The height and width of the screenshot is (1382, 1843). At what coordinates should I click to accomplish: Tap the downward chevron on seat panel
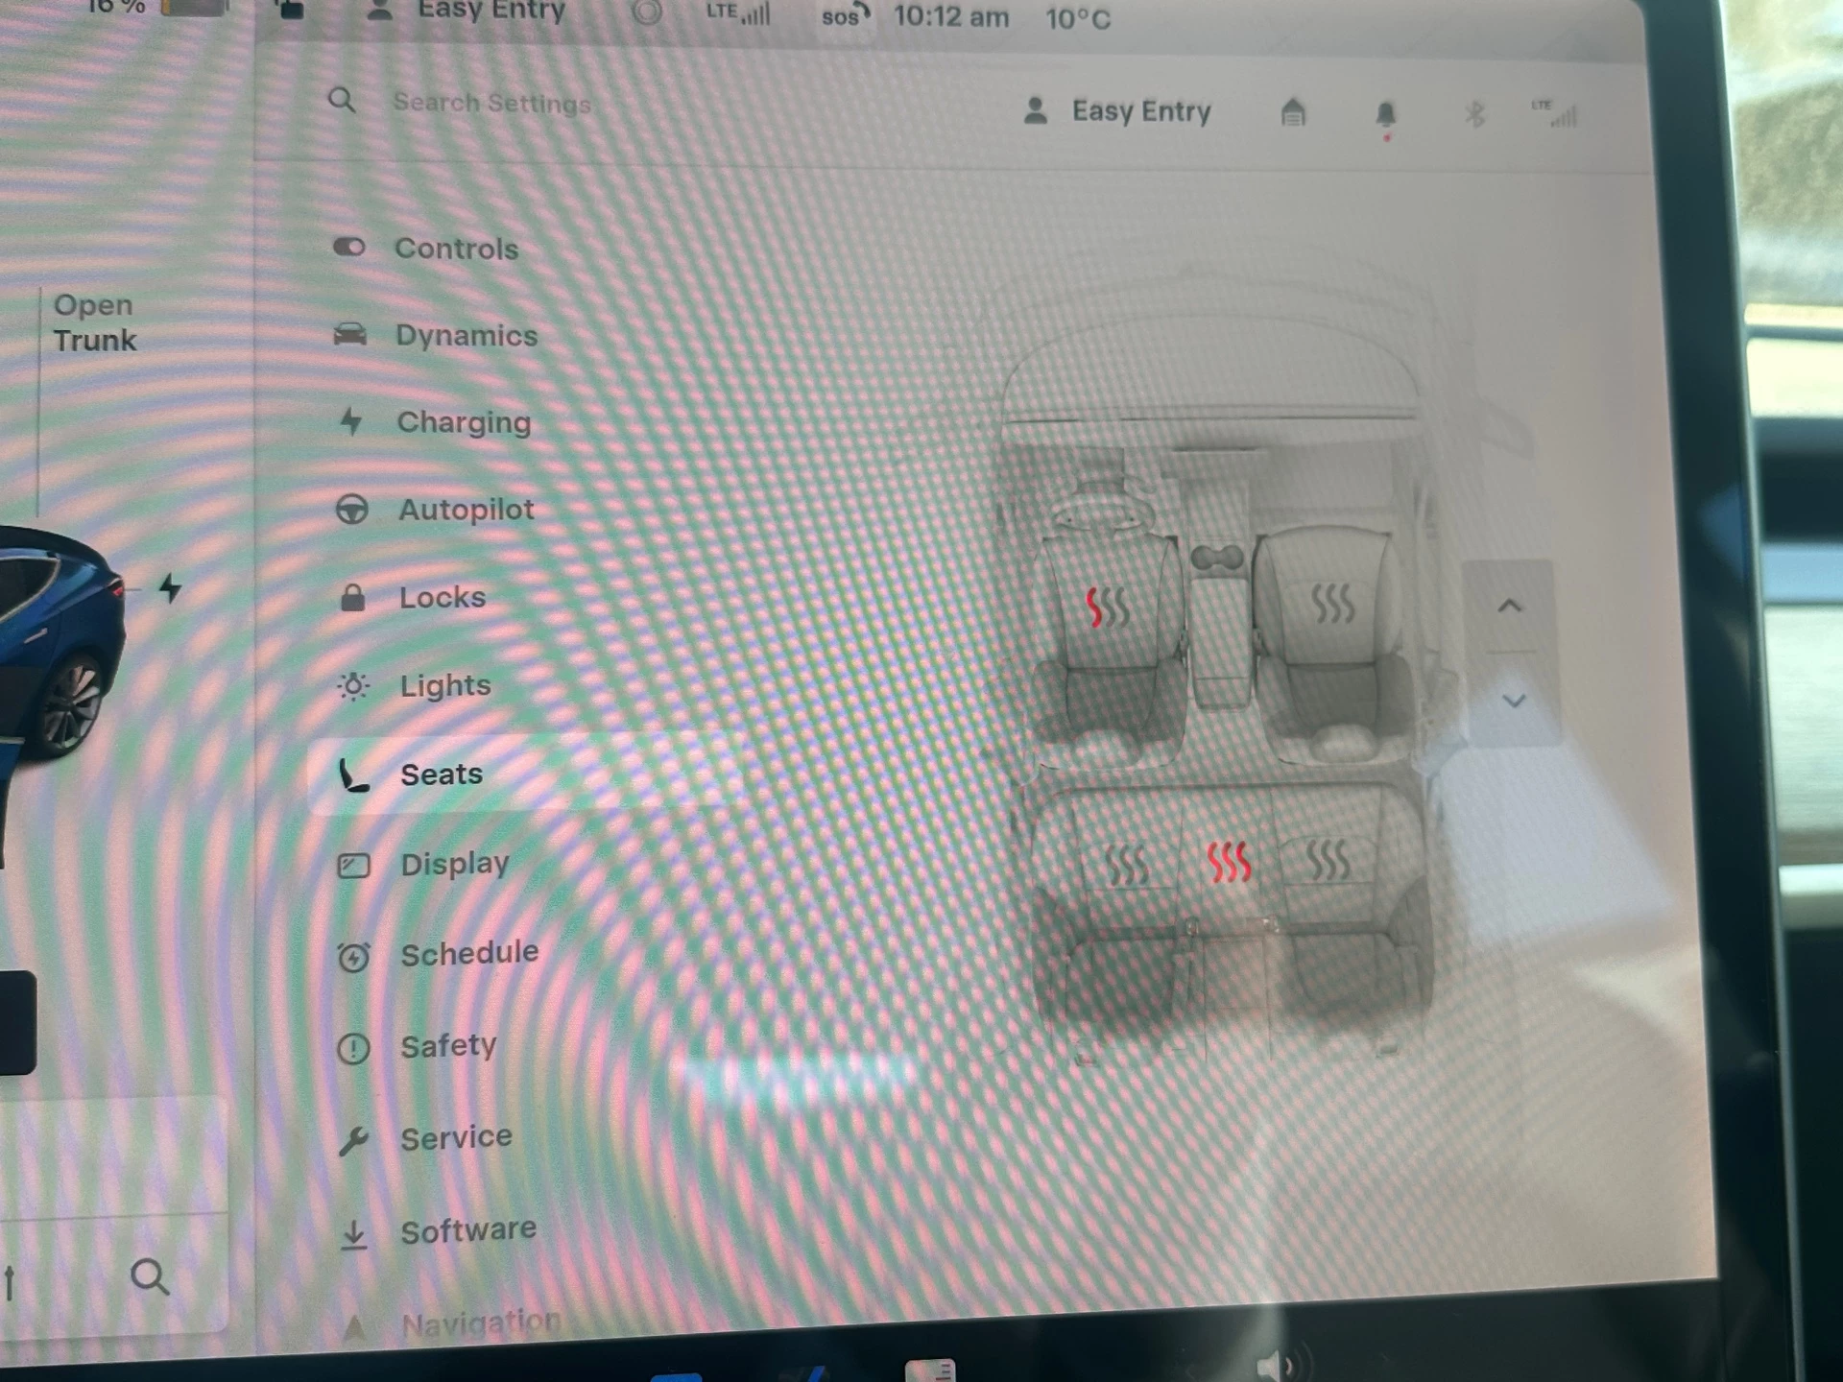click(x=1515, y=702)
